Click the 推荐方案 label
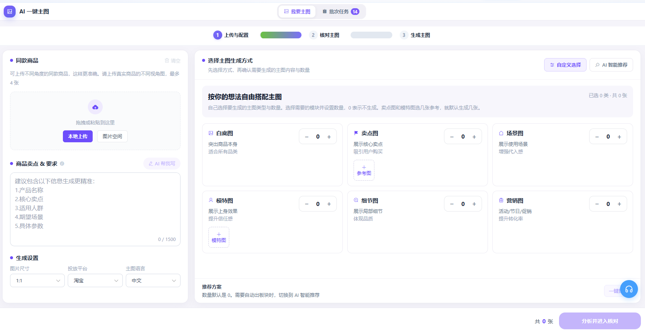Viewport: 645px width, 330px height. pyautogui.click(x=212, y=287)
